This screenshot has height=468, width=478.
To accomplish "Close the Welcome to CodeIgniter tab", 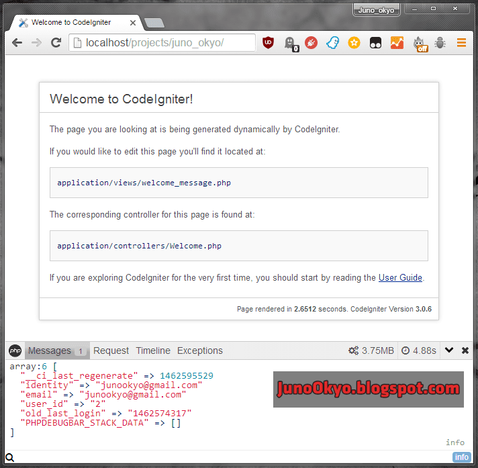I will [x=133, y=23].
